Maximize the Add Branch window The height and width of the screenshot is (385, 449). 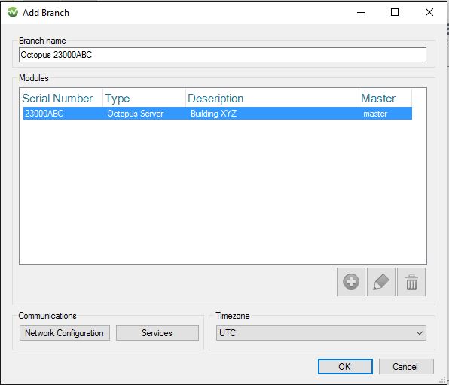(395, 12)
